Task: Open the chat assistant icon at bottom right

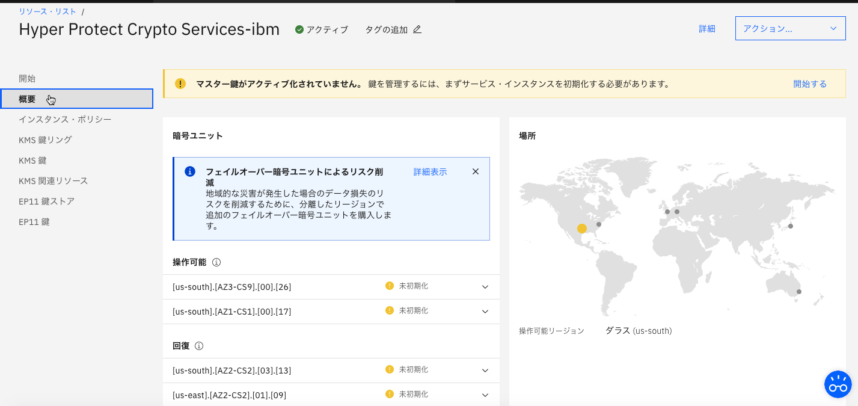Action: click(838, 384)
